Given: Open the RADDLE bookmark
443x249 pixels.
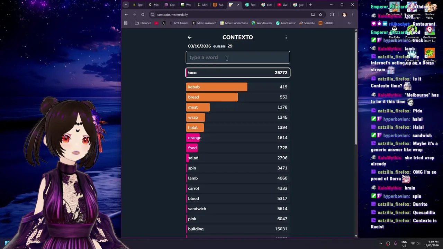Looking at the screenshot, I should click(326, 23).
